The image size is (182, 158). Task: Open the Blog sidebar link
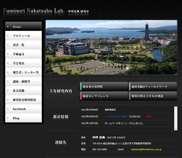coord(23,118)
